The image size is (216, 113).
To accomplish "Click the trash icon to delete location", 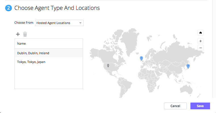I will pyautogui.click(x=25, y=34).
